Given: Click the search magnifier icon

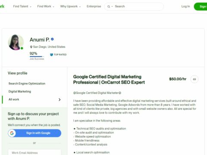Looking at the screenshot, I should pos(109,6).
